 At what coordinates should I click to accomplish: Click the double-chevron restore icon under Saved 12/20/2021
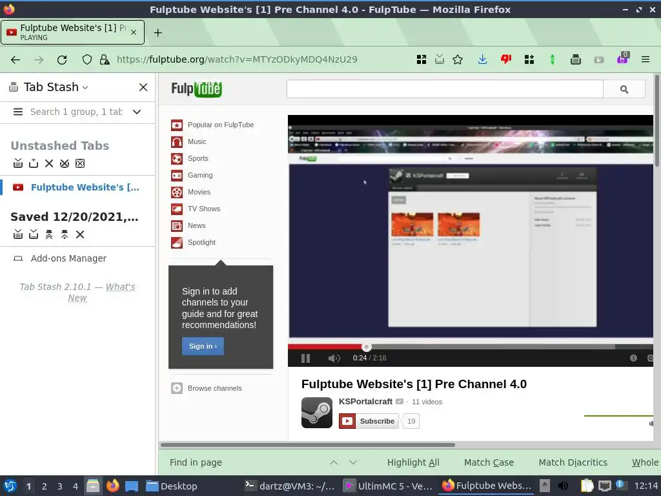tap(49, 234)
